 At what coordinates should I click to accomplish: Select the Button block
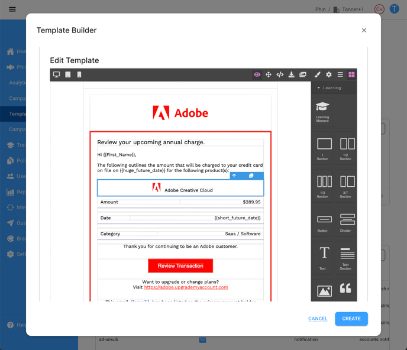tap(322, 223)
